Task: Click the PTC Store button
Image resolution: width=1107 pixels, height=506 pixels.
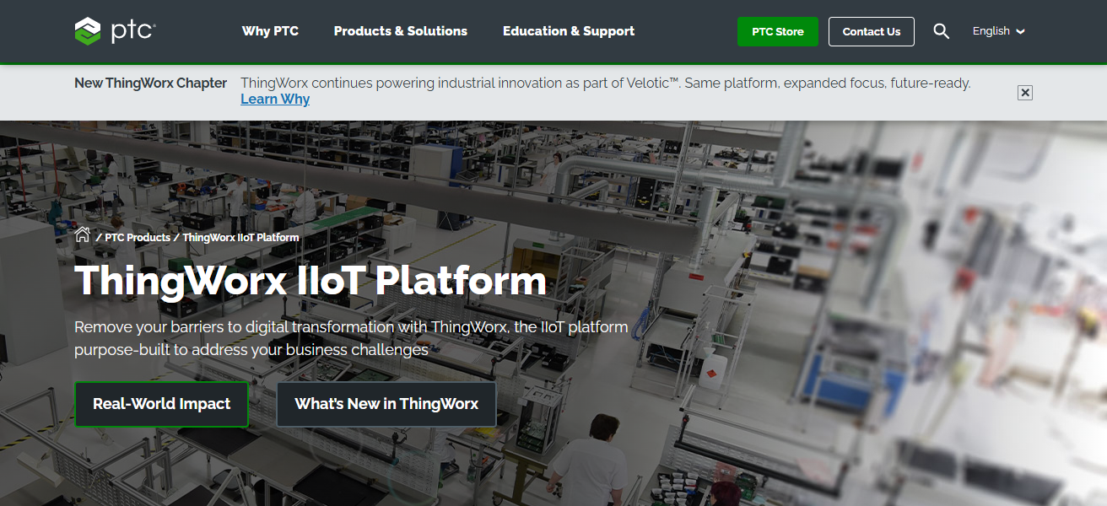Action: (x=778, y=31)
